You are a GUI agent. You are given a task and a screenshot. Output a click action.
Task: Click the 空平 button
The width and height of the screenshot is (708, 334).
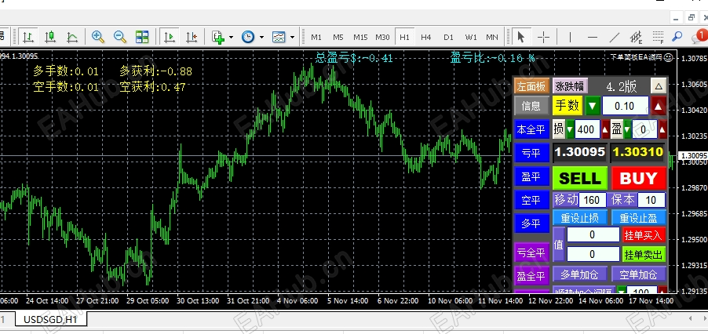click(x=531, y=200)
